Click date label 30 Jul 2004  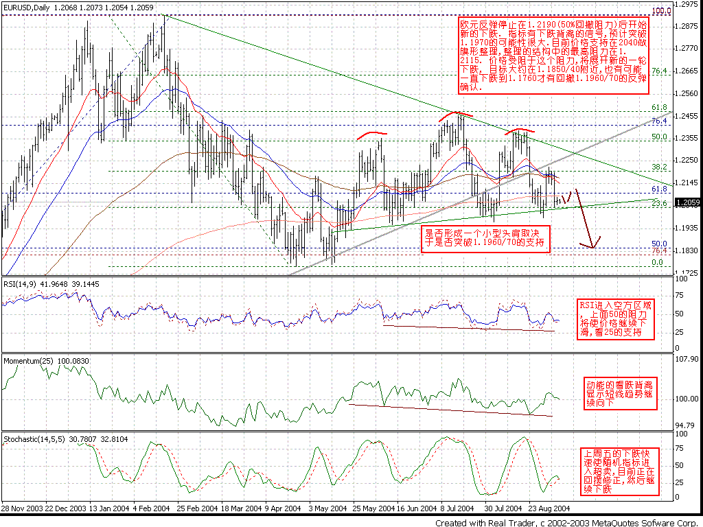pos(503,508)
